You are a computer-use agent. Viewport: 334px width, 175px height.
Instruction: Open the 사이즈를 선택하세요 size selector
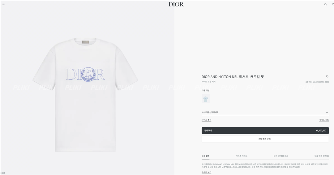(265, 113)
